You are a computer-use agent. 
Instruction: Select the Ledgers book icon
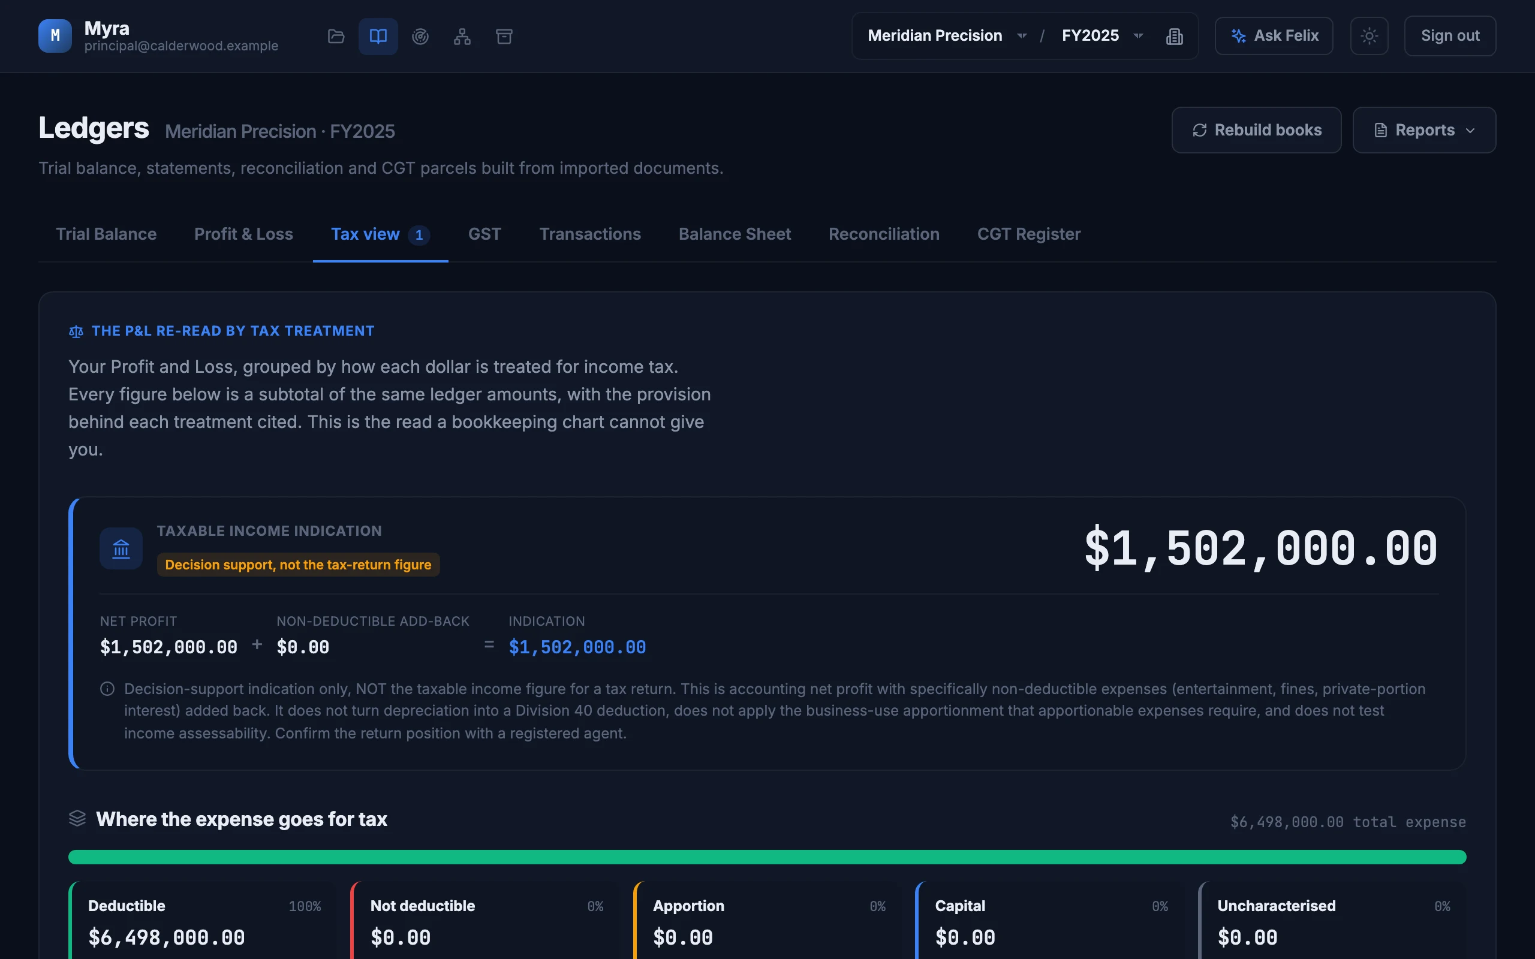(x=378, y=36)
